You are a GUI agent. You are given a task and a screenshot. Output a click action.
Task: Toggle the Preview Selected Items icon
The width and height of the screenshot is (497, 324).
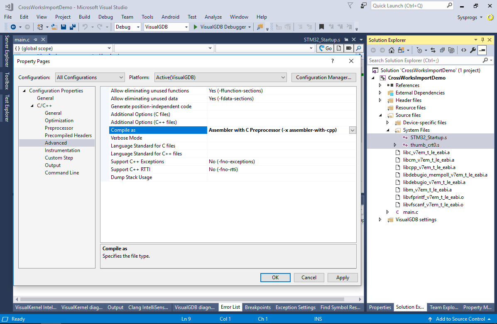[482, 50]
